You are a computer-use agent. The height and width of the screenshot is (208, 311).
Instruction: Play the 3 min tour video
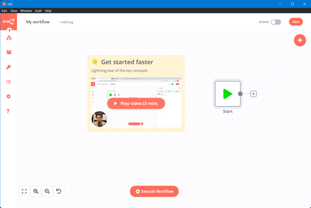point(136,103)
